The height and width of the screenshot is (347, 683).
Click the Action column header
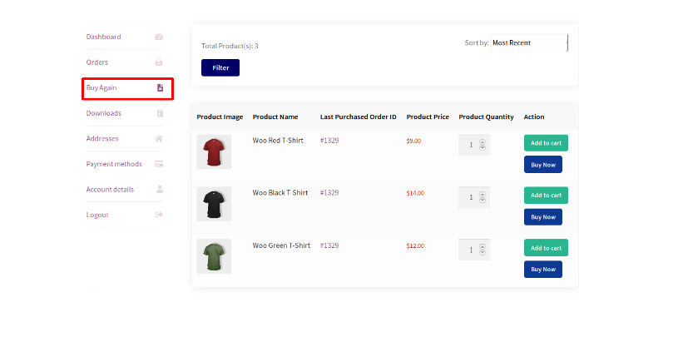(x=534, y=116)
